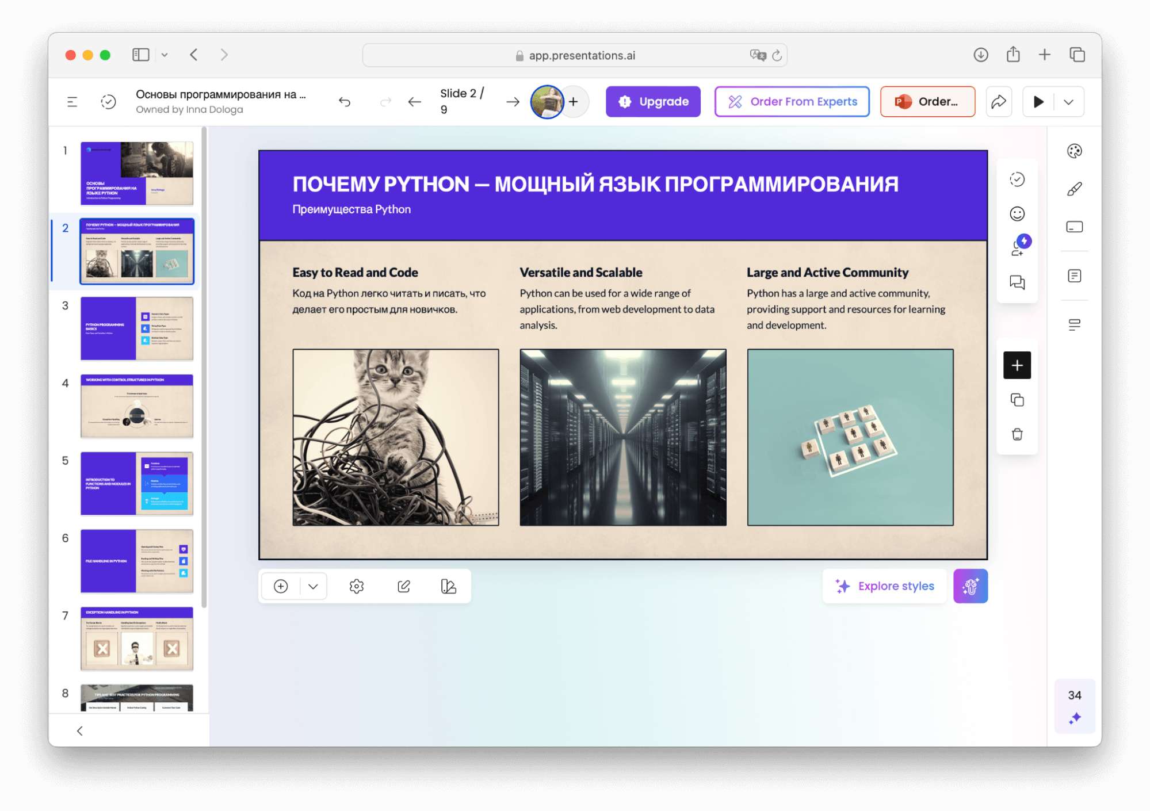
Task: Open slide settings via gear icon
Action: coord(357,586)
